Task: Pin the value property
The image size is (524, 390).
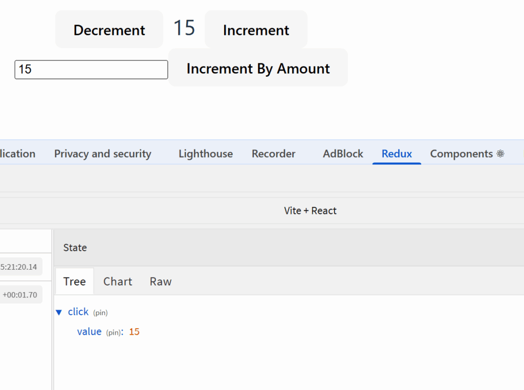Action: click(113, 333)
